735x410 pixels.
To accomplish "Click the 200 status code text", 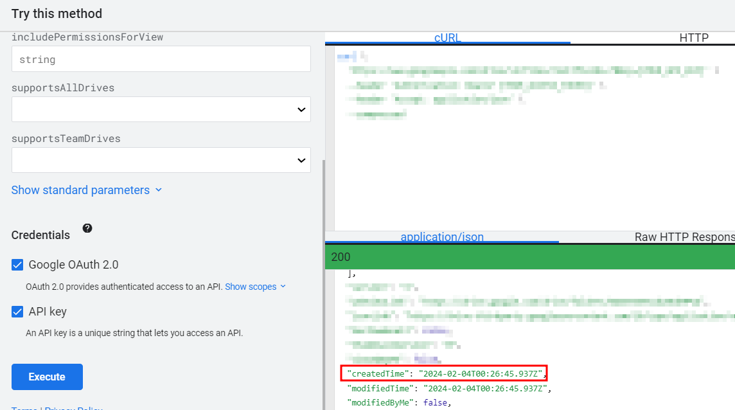I will [341, 257].
